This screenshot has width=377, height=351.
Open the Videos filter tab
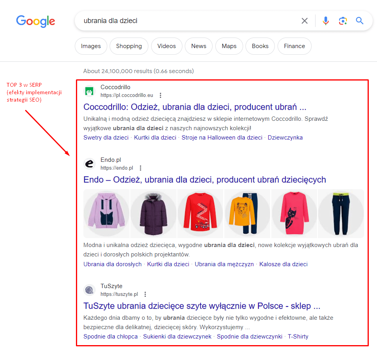pos(167,46)
